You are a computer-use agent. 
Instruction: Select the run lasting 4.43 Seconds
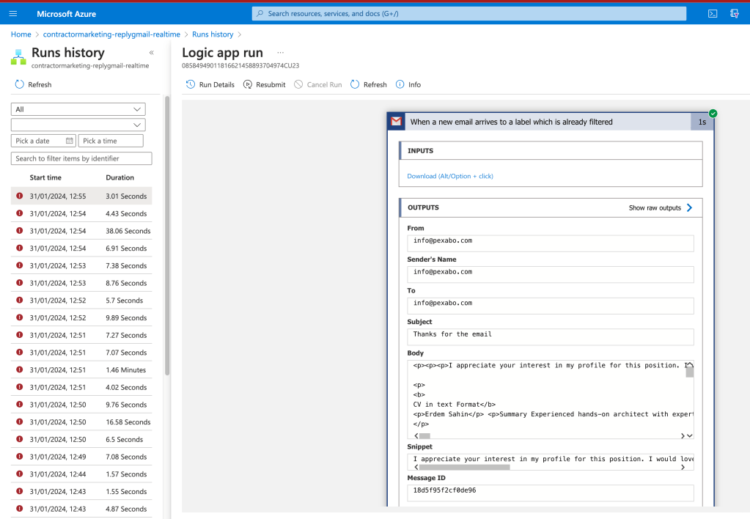(x=81, y=213)
